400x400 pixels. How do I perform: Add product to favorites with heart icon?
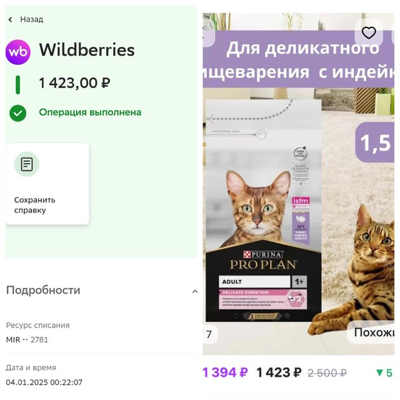(369, 33)
